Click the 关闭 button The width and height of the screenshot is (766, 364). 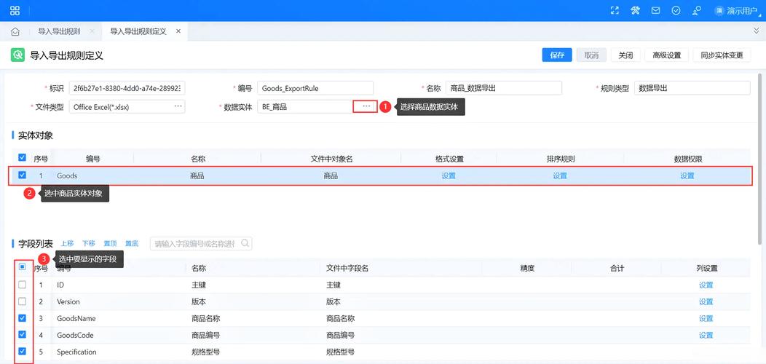tap(625, 55)
